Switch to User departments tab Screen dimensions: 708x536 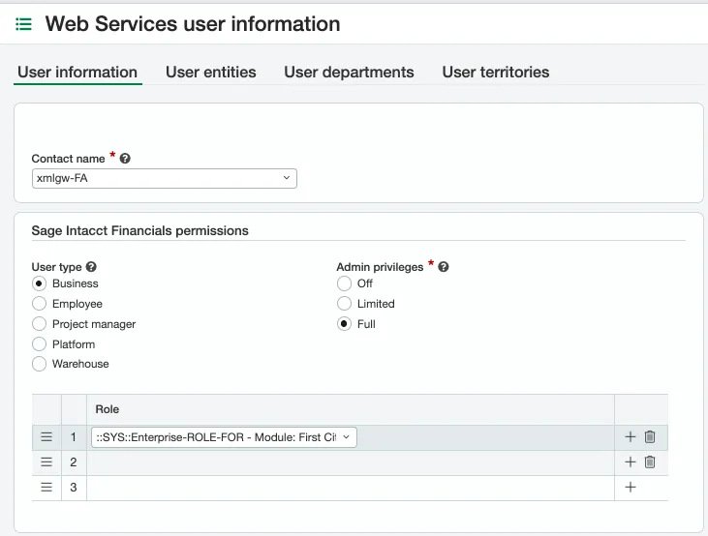[x=349, y=73]
